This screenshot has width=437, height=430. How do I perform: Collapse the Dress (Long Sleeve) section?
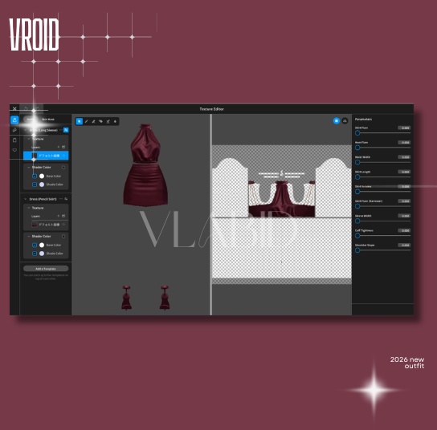26,130
